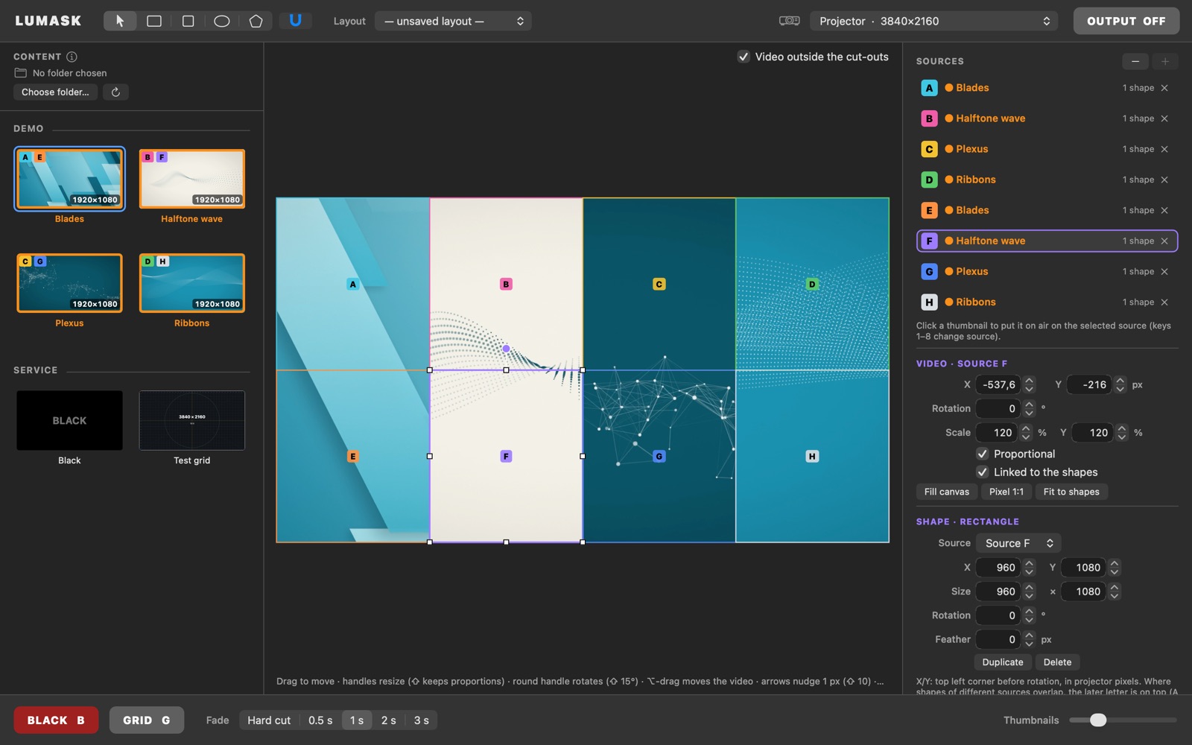This screenshot has width=1192, height=745.
Task: Choose the 2 s fade option
Action: 389,720
